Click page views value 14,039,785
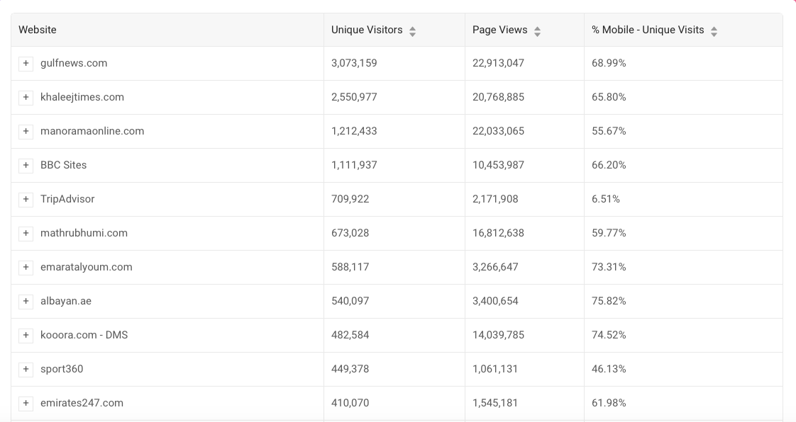This screenshot has height=422, width=796. [x=499, y=335]
